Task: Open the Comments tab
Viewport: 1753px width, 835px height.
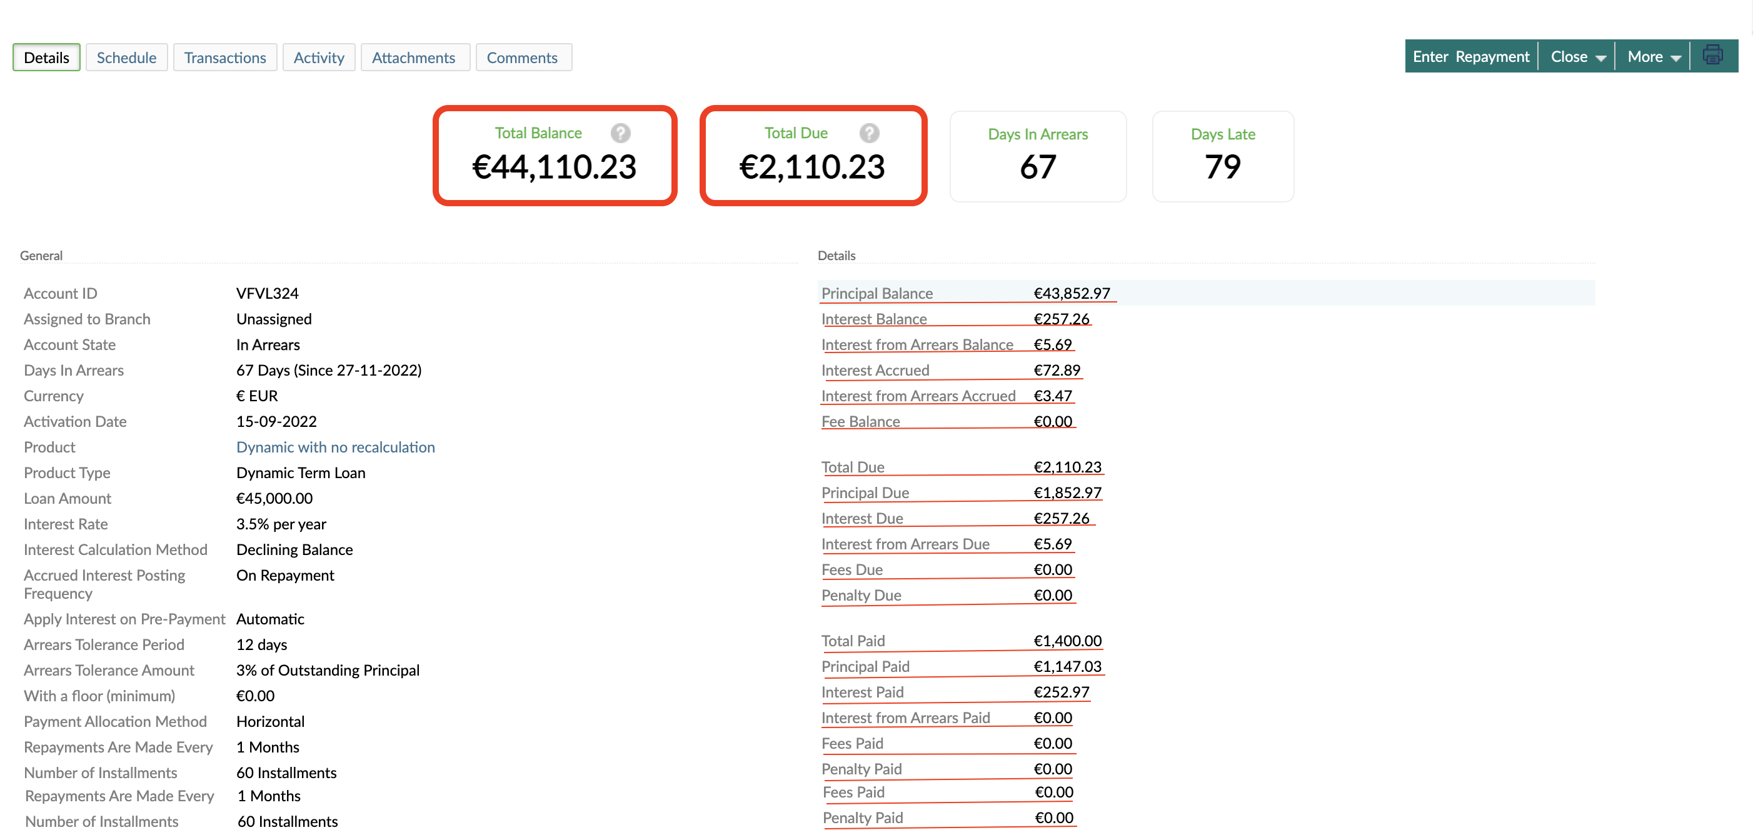Action: click(523, 57)
